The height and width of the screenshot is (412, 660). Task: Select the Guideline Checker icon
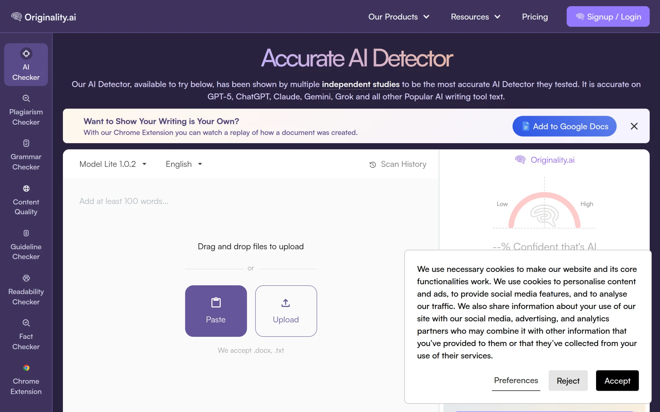tap(26, 233)
